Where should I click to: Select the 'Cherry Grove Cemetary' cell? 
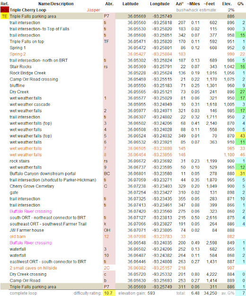point(32,186)
